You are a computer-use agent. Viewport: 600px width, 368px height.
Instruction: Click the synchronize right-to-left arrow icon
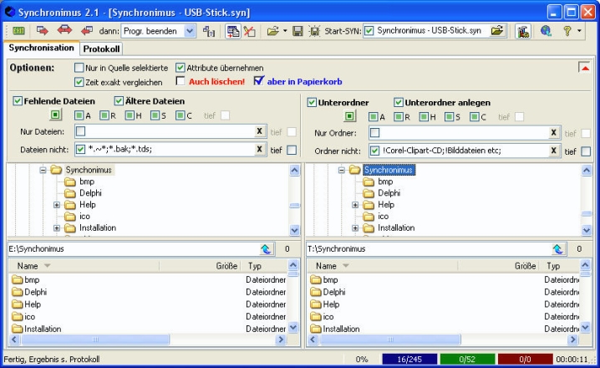coord(87,31)
